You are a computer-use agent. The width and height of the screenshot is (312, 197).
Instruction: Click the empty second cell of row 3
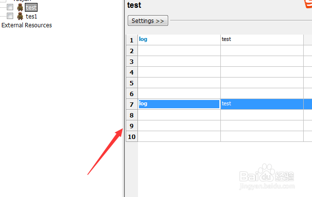(261, 61)
